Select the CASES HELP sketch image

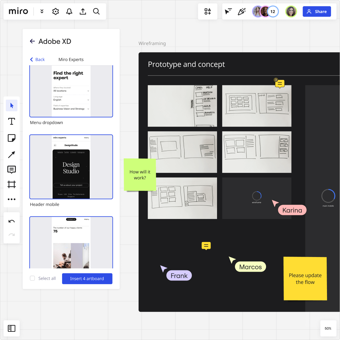pyautogui.click(x=182, y=106)
